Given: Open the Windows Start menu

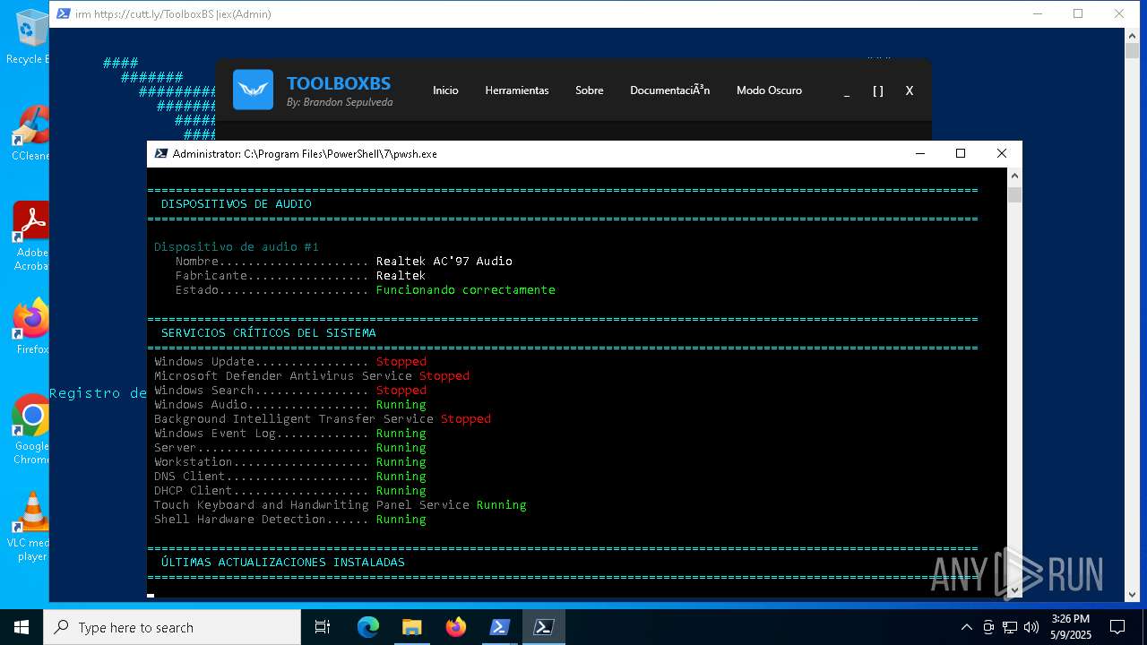Looking at the screenshot, I should click(x=22, y=627).
